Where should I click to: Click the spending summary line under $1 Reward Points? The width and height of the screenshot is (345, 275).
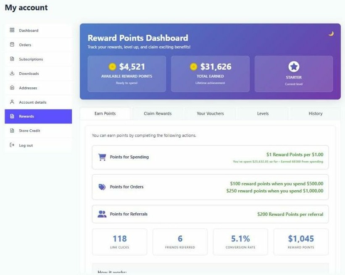click(x=278, y=162)
